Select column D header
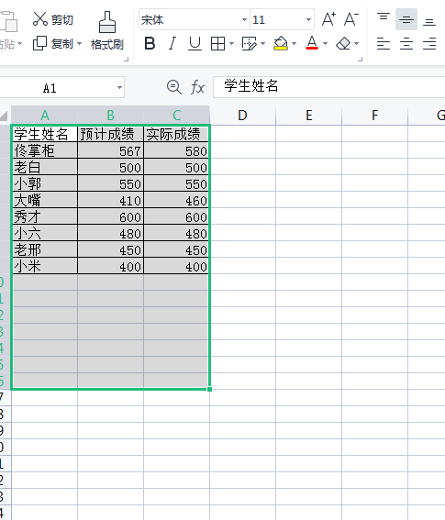 click(x=242, y=116)
